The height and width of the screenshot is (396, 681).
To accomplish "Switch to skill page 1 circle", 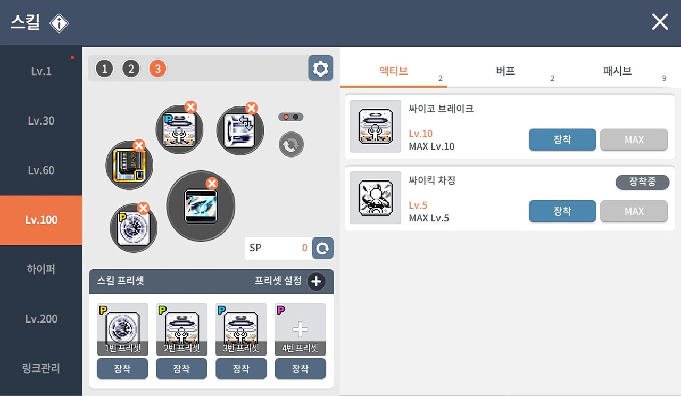I will [105, 69].
